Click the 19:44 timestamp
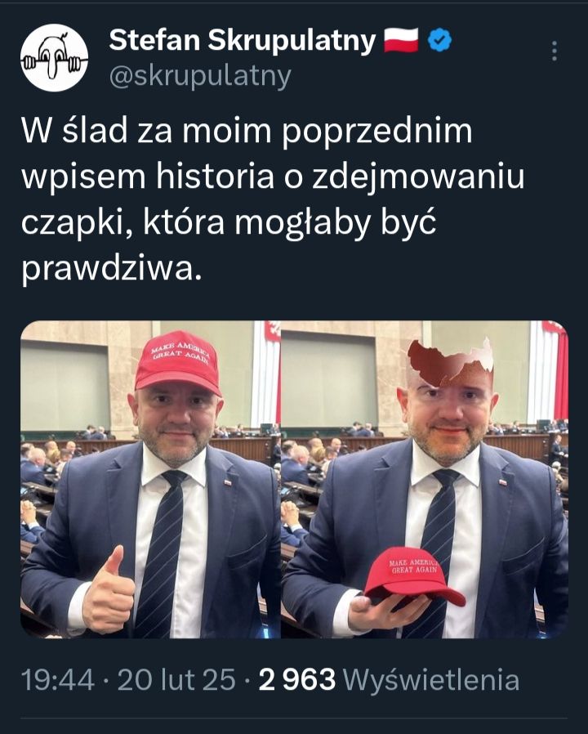588x734 pixels. 59,680
